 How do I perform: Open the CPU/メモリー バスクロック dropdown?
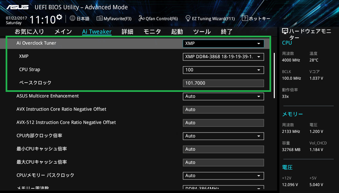pyautogui.click(x=223, y=176)
